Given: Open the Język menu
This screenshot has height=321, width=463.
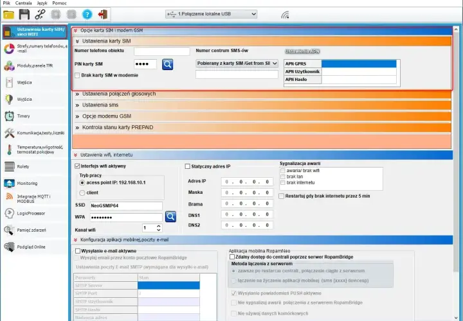Looking at the screenshot, I should (42, 3).
